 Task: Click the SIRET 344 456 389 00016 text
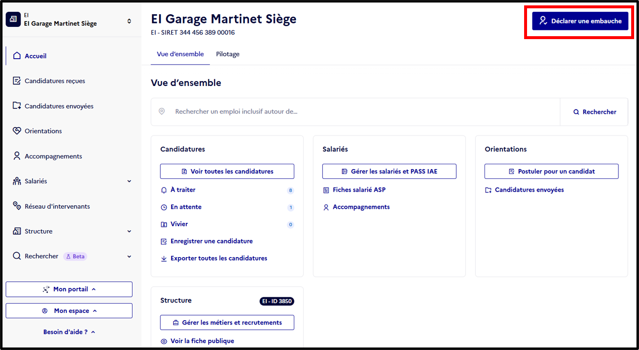[x=198, y=33]
